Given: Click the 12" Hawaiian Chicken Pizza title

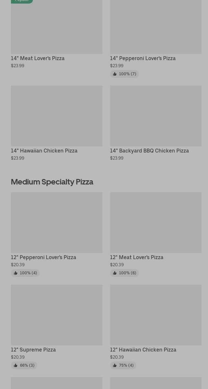Looking at the screenshot, I should 143,350.
